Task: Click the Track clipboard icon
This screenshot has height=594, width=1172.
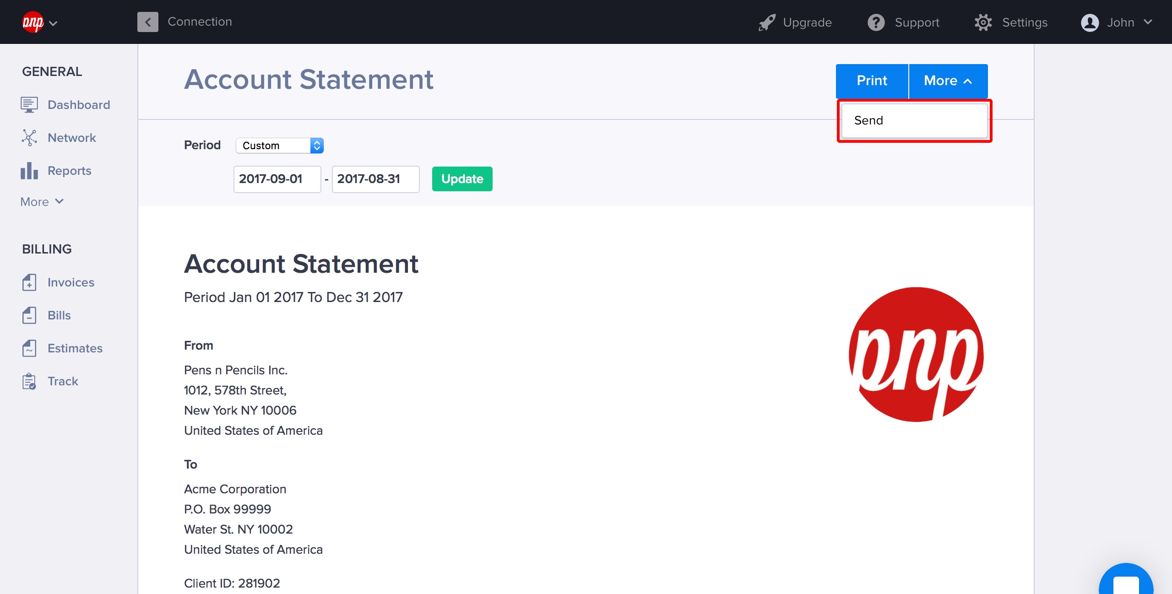Action: click(x=29, y=381)
